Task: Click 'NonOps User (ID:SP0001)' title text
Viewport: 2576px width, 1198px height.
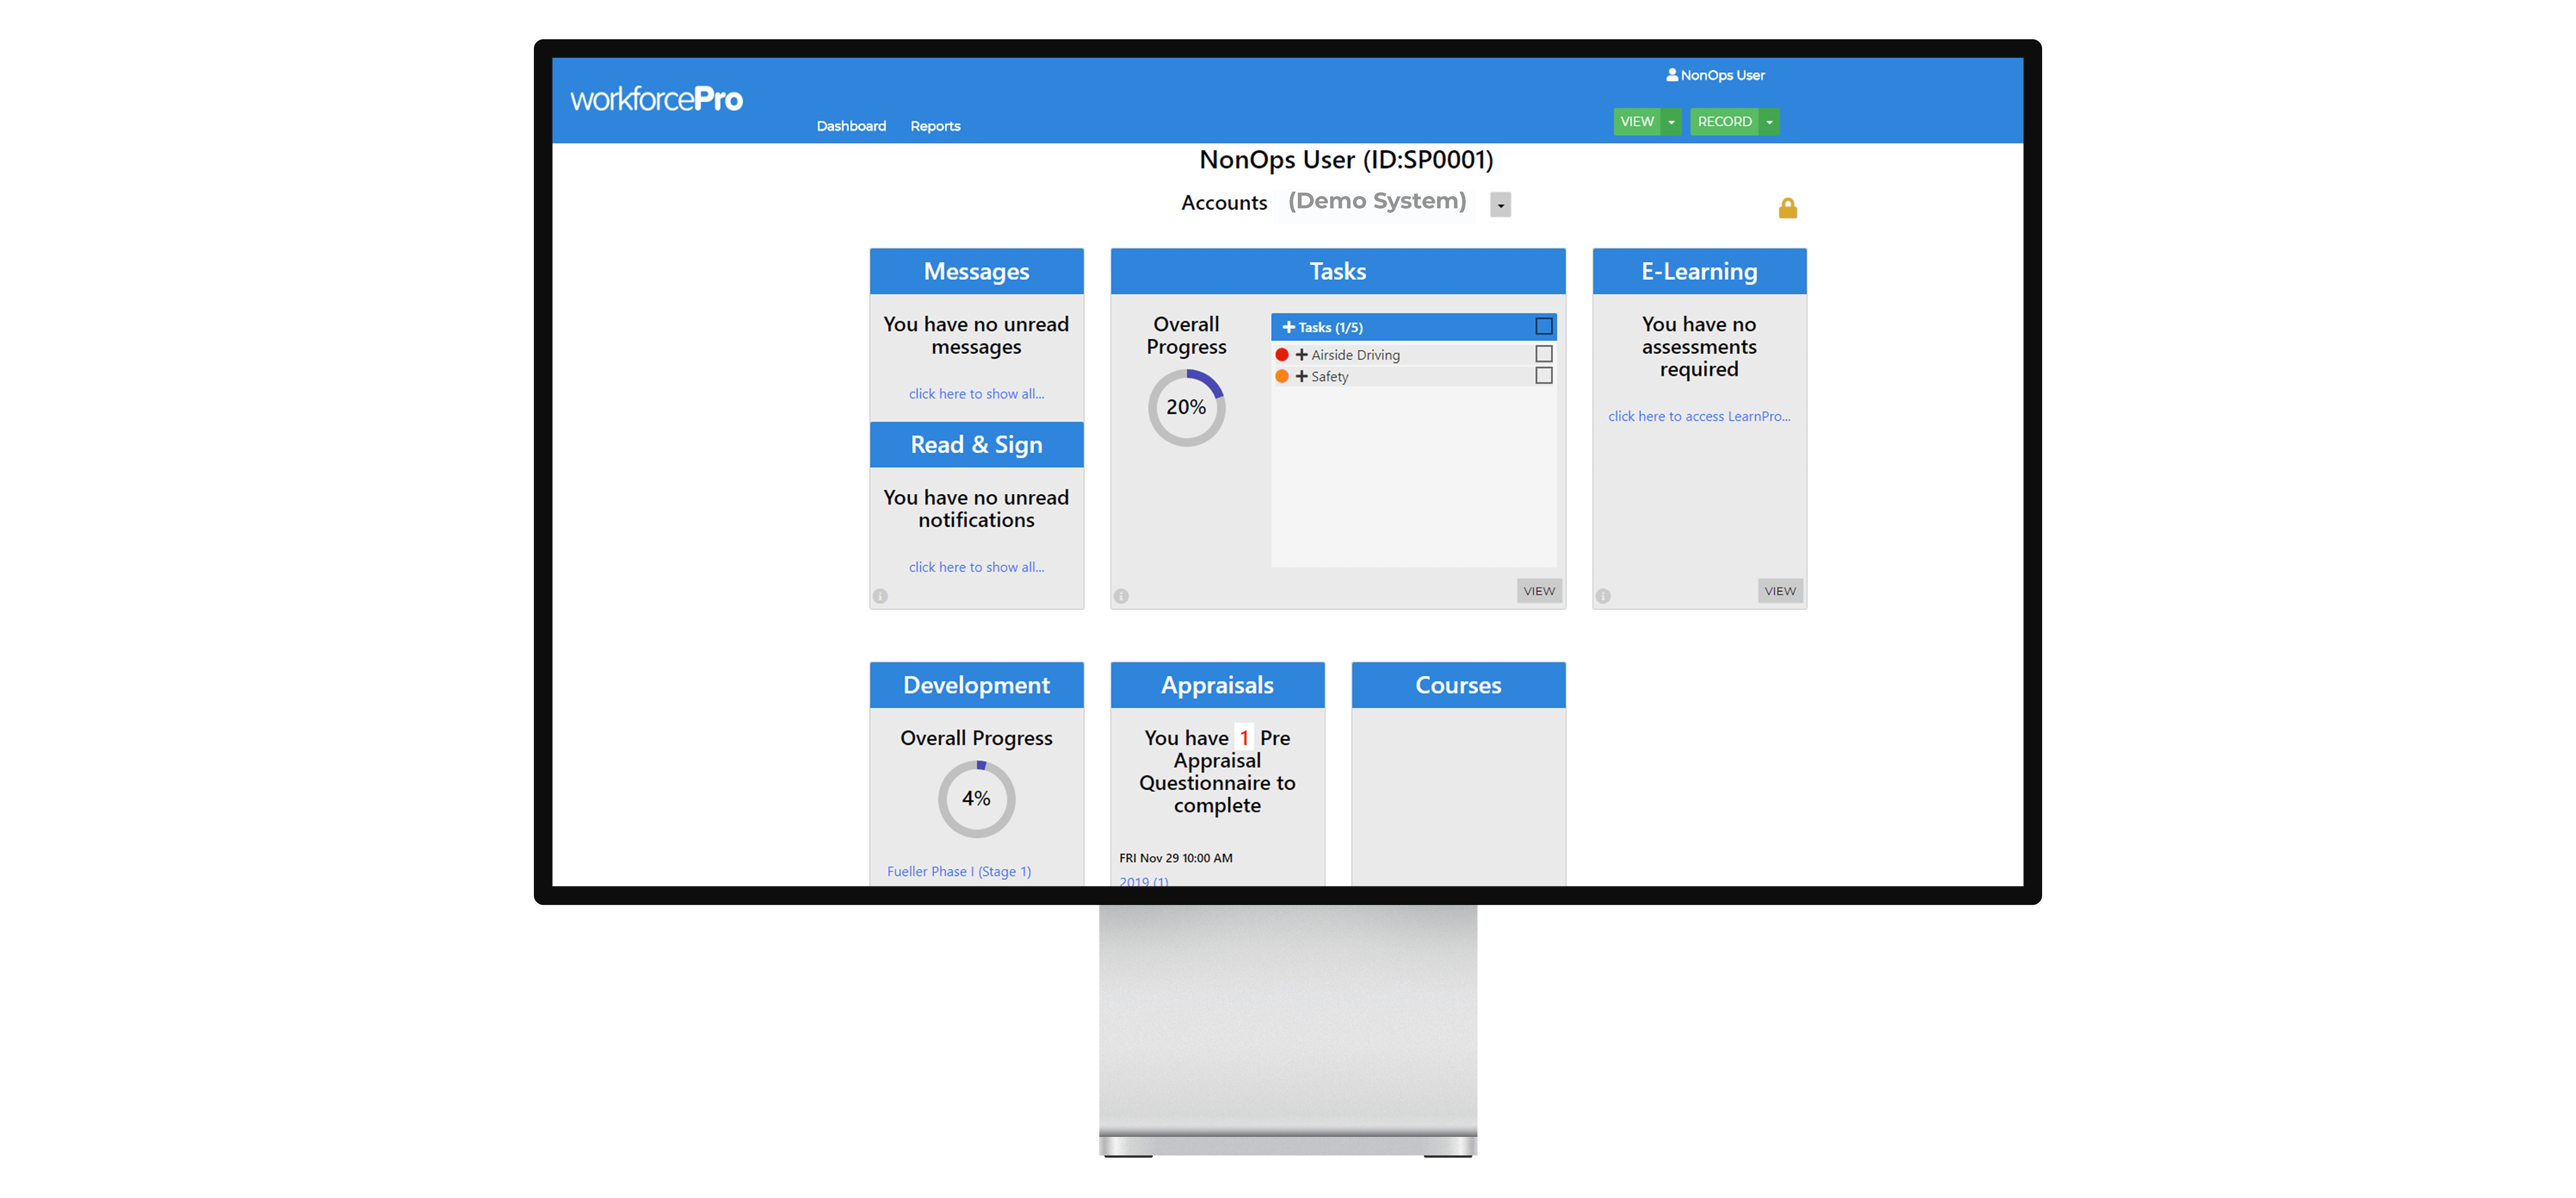Action: click(x=1346, y=160)
